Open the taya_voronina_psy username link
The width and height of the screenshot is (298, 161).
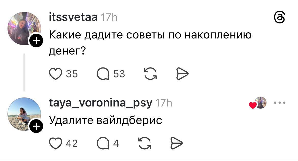coord(101,103)
